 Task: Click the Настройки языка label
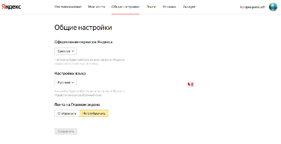click(70, 73)
